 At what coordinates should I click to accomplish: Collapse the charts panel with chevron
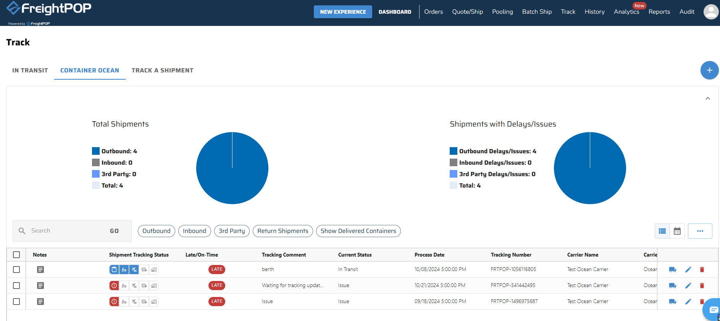[708, 98]
